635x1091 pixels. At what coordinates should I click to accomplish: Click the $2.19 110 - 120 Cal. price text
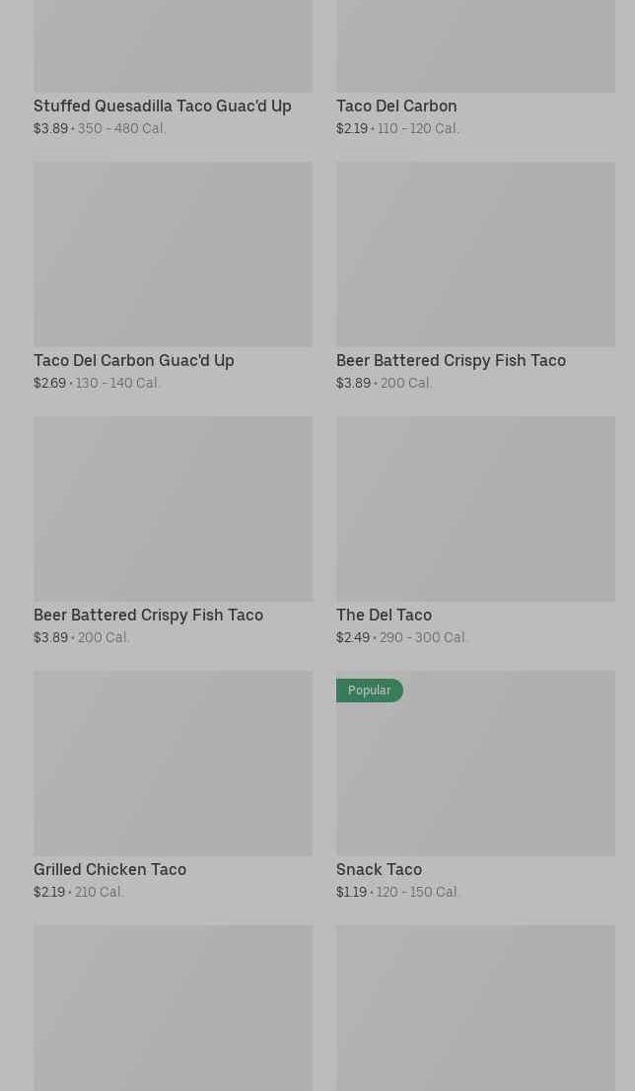pyautogui.click(x=397, y=128)
